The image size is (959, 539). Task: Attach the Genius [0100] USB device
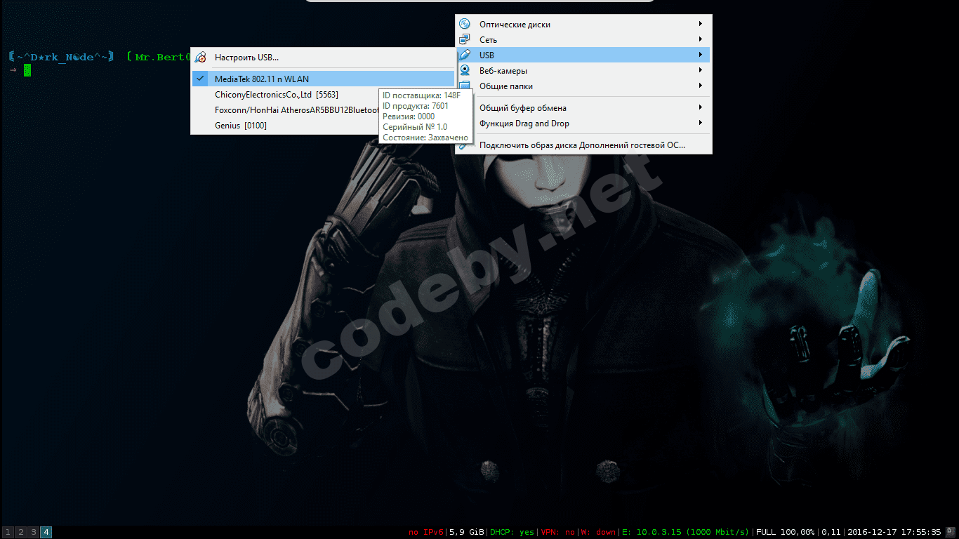285,126
